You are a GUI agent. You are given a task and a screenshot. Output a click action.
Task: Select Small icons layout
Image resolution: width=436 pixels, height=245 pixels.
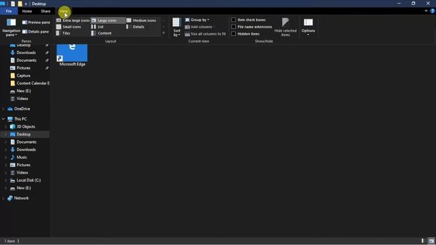pyautogui.click(x=69, y=27)
